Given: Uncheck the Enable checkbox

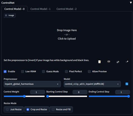Looking at the screenshot, I should [5, 71].
